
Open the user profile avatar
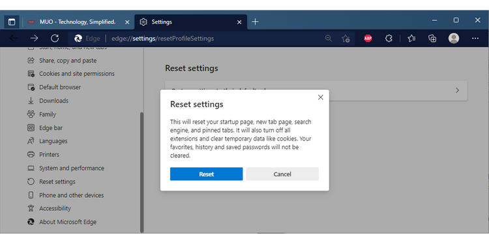454,38
